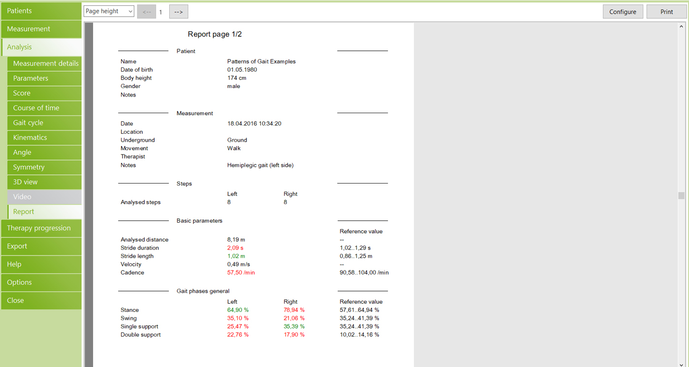Click the Hemiplegic gait (left side) note

tap(260, 165)
